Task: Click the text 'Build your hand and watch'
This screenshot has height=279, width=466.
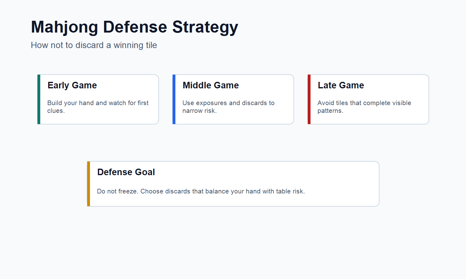Action: pyautogui.click(x=87, y=103)
